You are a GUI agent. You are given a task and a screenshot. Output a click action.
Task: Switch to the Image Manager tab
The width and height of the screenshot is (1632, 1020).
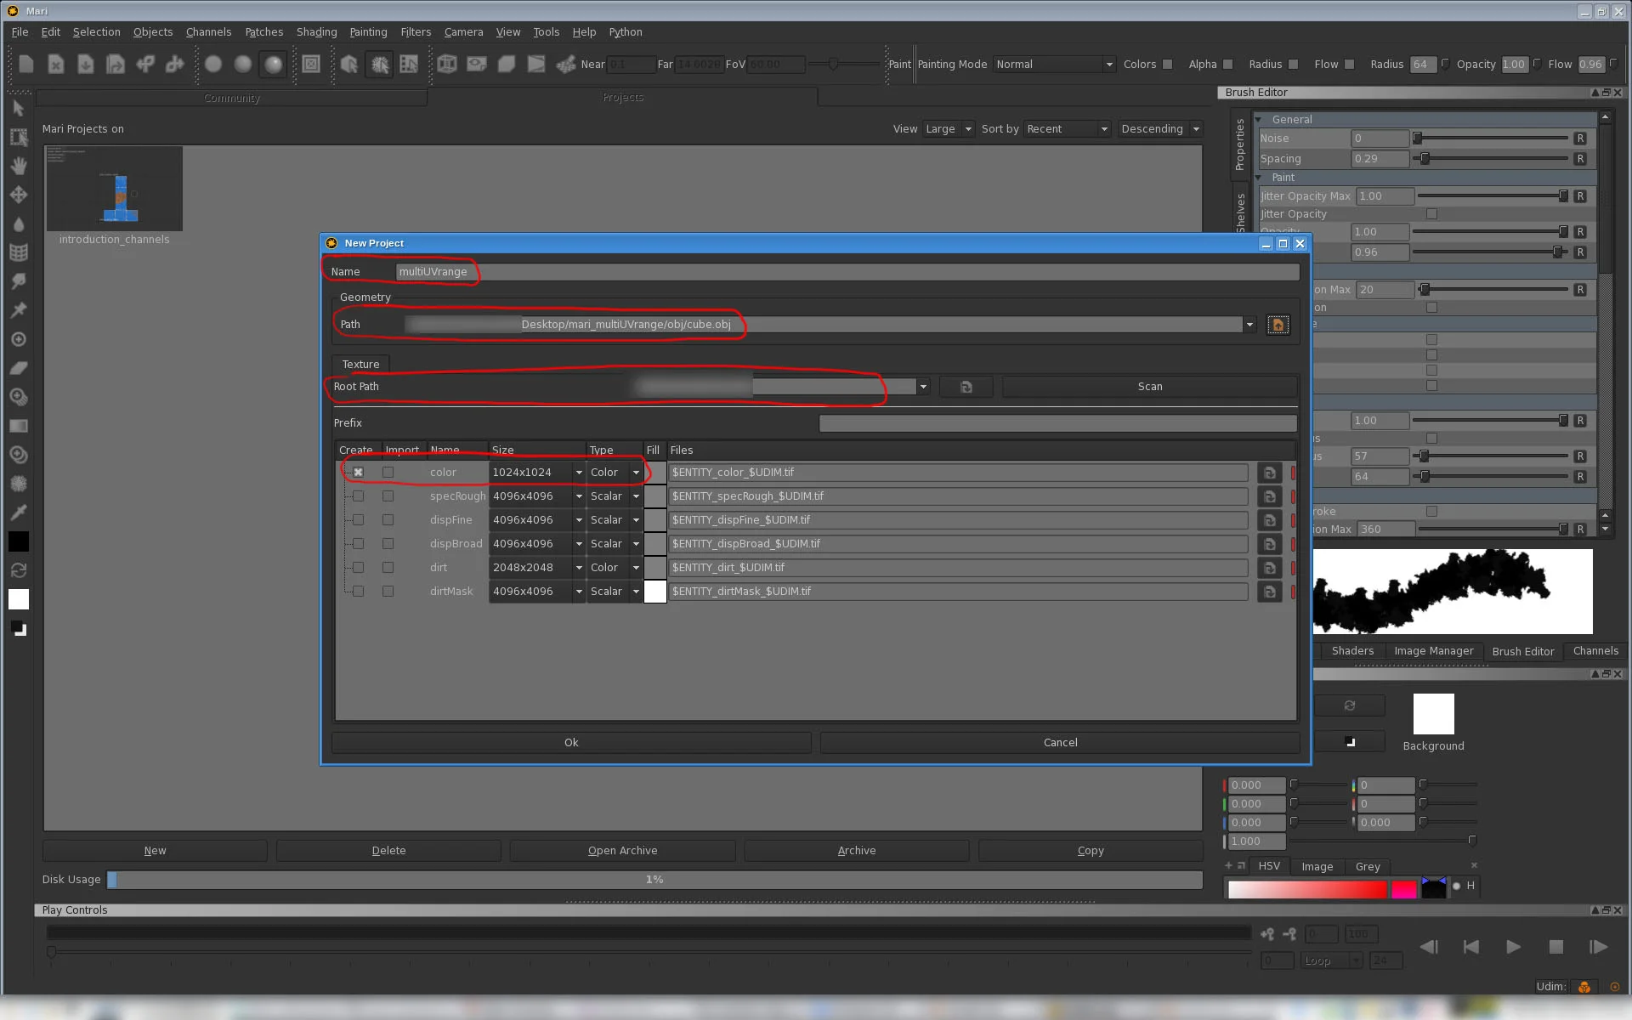pos(1433,651)
